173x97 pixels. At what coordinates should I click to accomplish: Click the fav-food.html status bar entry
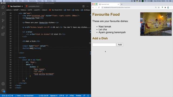28,96
